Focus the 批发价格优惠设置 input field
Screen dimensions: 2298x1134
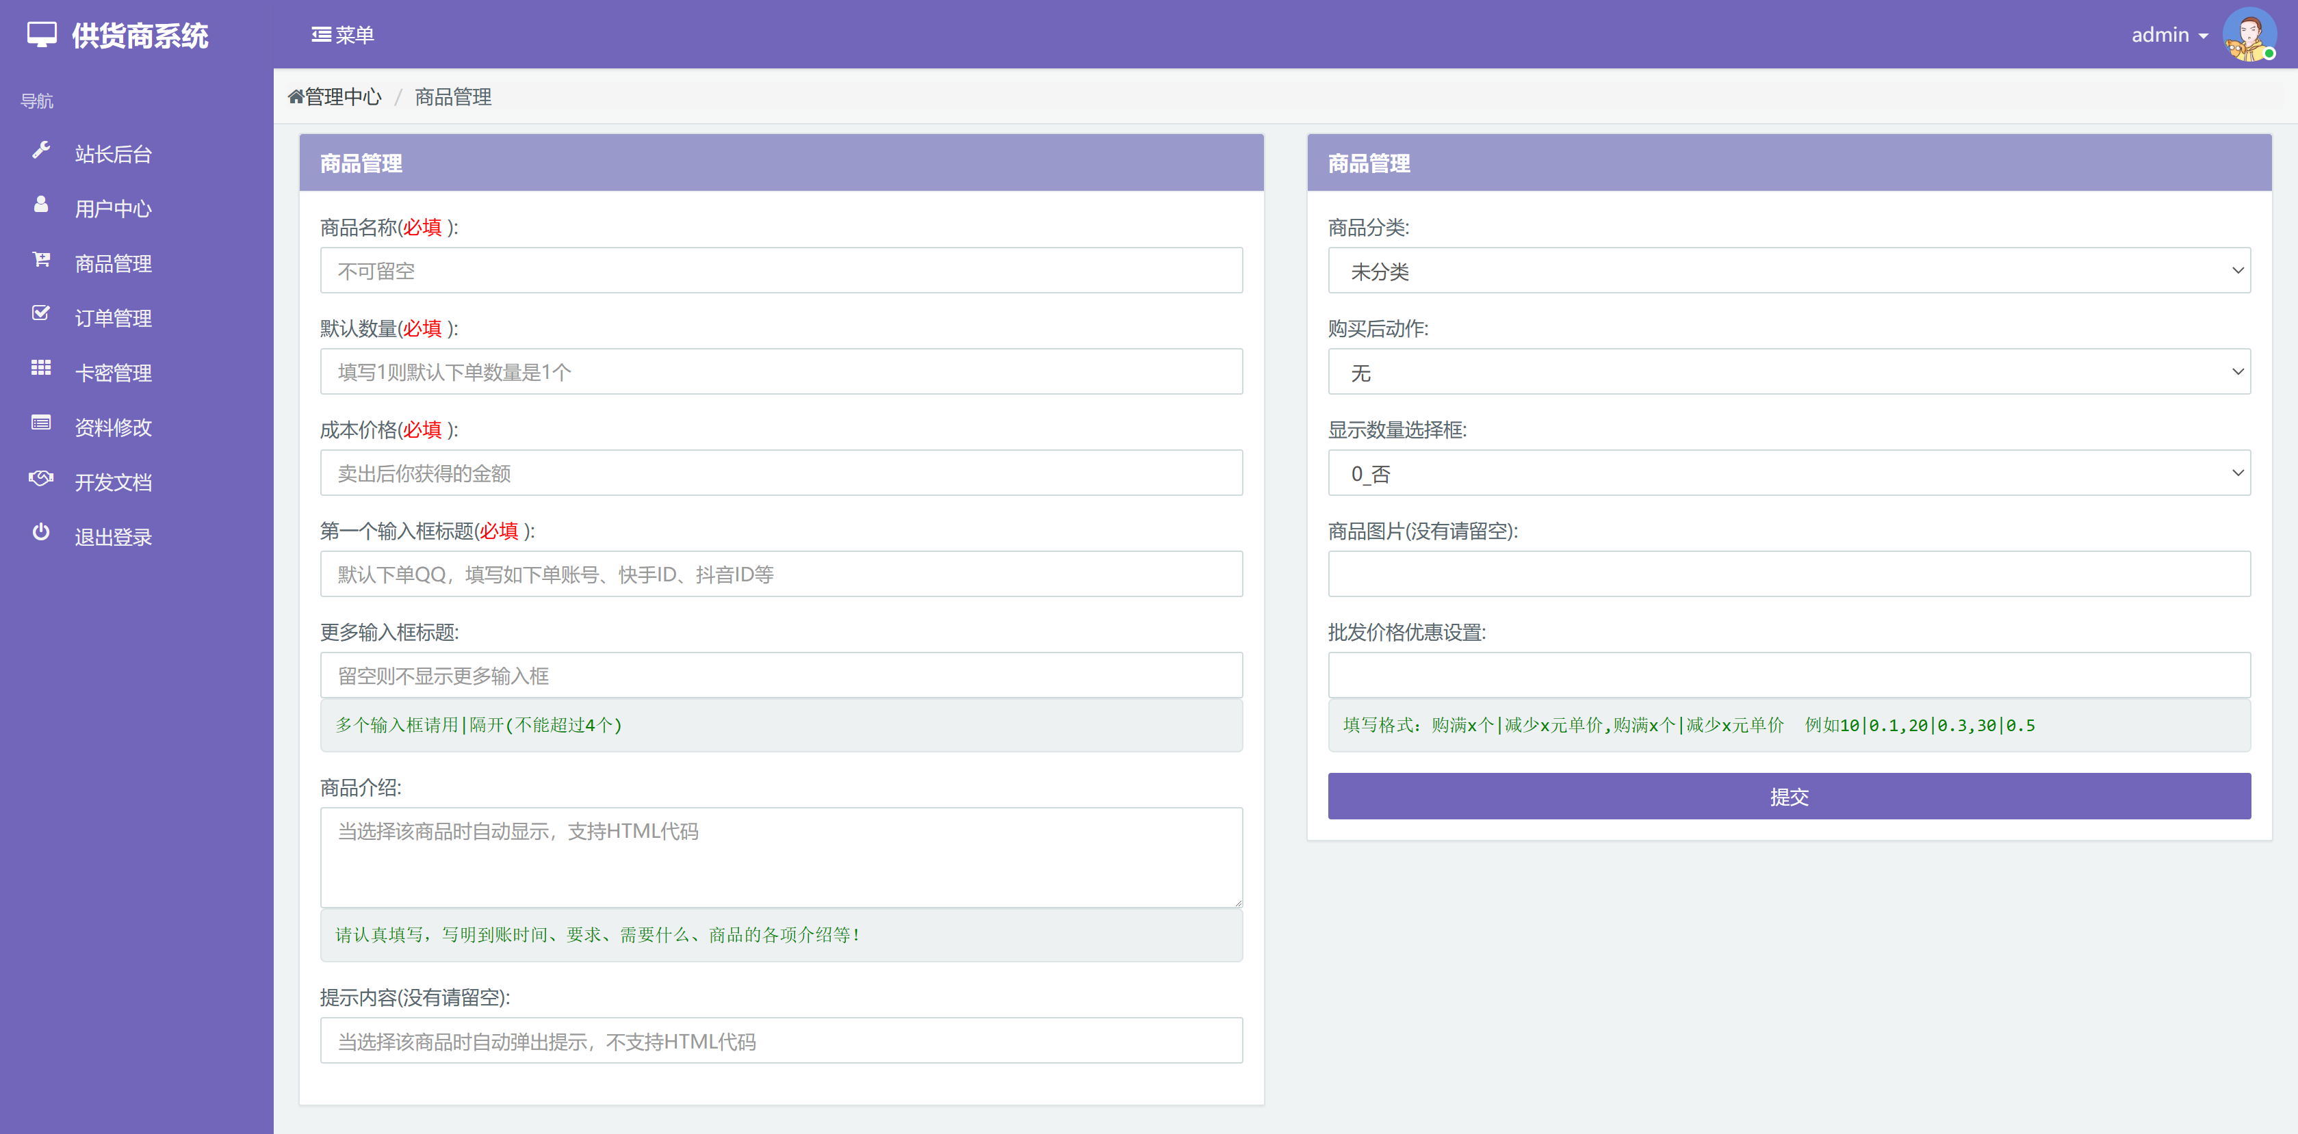(x=1789, y=676)
